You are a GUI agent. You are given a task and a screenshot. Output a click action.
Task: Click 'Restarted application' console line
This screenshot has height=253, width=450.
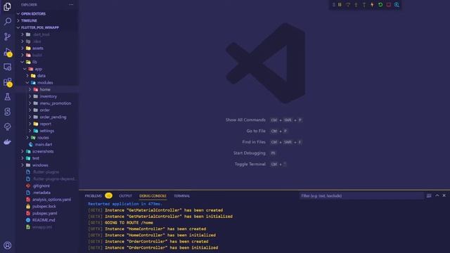tap(125, 204)
